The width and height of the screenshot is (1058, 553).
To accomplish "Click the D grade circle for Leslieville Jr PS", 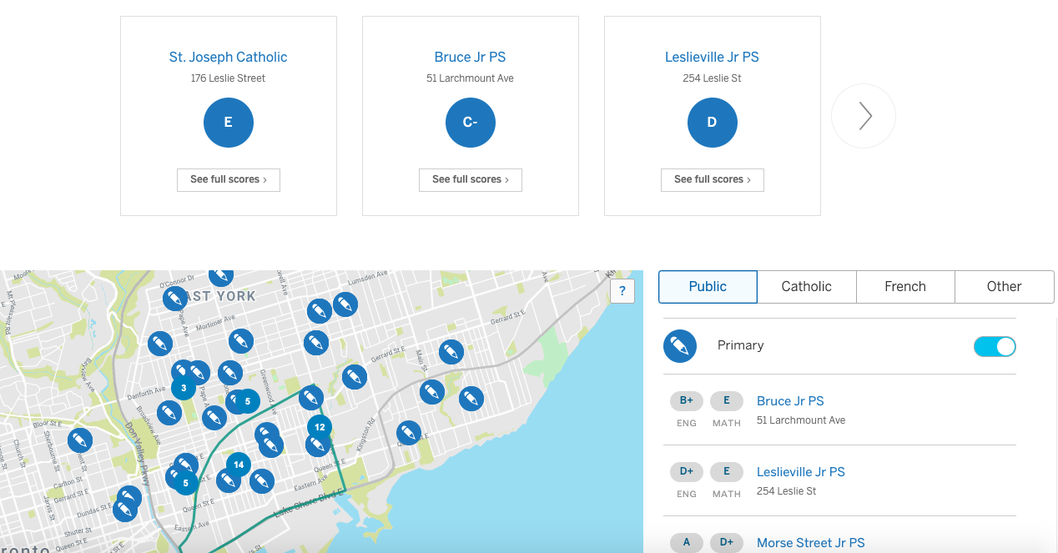I will (x=713, y=123).
